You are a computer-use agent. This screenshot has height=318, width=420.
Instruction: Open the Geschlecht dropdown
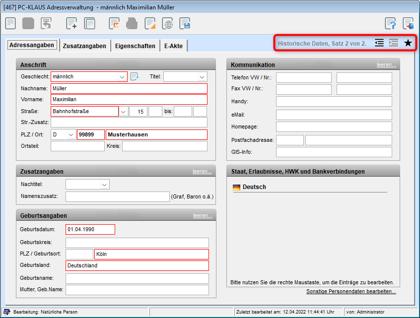[x=122, y=77]
